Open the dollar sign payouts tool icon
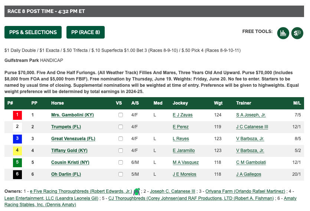Screen dimensions: 310x211 297,33
